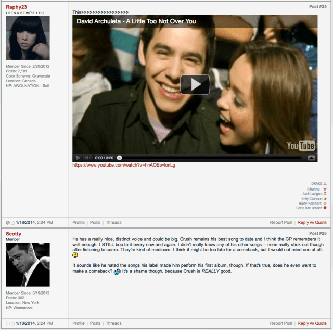Viewport: 333px width, 330px height.
Task: Expand the video player using bottom-right arrow button
Action: (311, 158)
